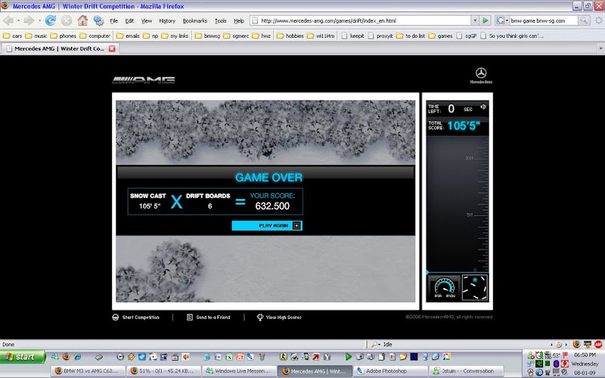Click the speedometer min/max gauge

coord(445,288)
